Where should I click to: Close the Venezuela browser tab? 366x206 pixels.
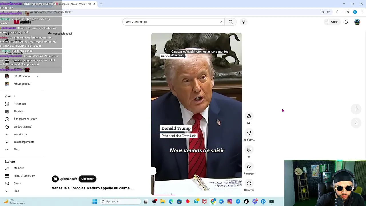[x=94, y=4]
